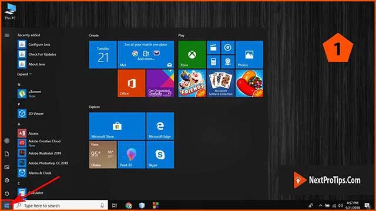
Task: Open the volume control in tray
Action: click(341, 206)
